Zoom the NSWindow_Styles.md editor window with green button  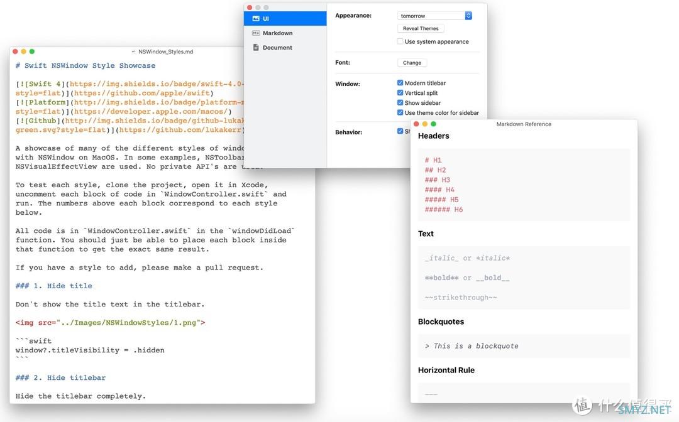click(x=31, y=51)
